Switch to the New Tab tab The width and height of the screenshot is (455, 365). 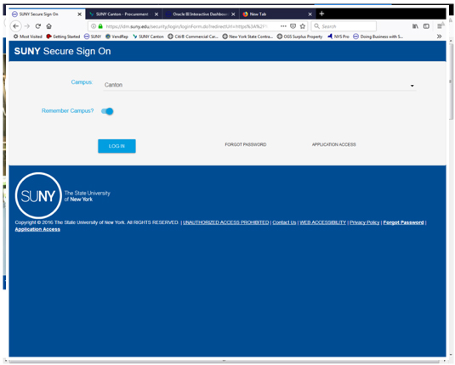(277, 14)
